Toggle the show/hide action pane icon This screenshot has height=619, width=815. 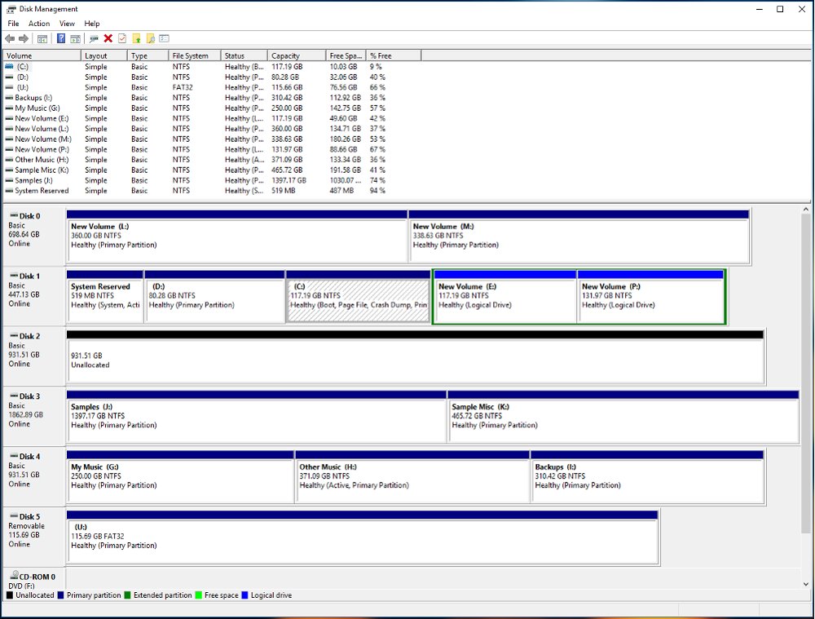[75, 38]
